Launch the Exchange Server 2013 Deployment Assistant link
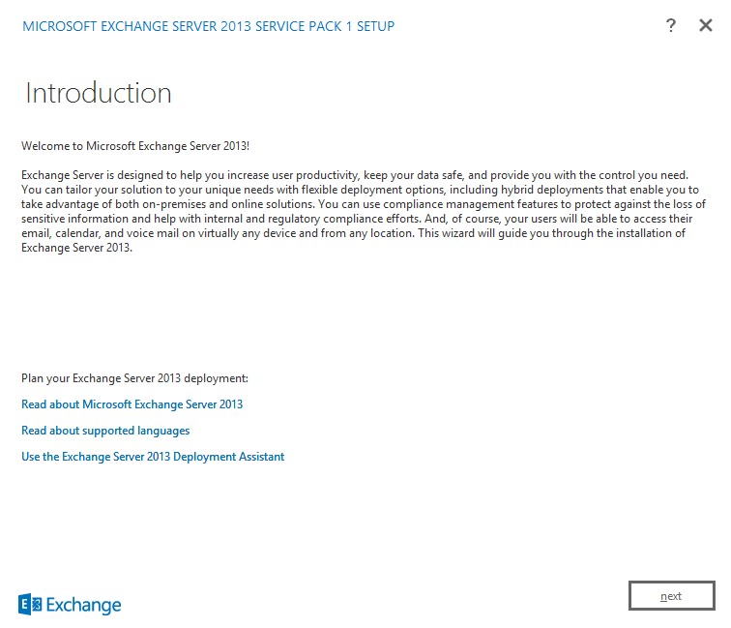The height and width of the screenshot is (628, 731). [x=153, y=457]
